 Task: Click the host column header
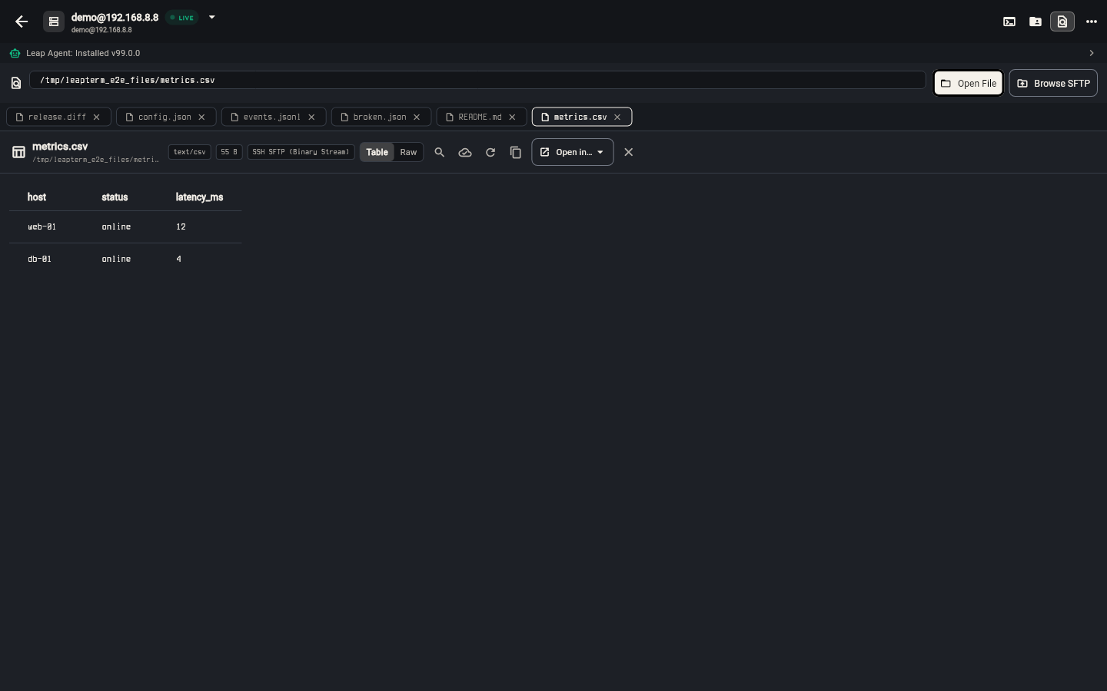pos(37,197)
